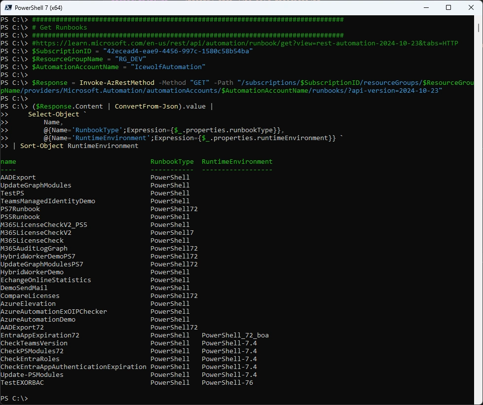
Task: Click the EchangeOnlineStatistics runbook name
Action: [45, 280]
